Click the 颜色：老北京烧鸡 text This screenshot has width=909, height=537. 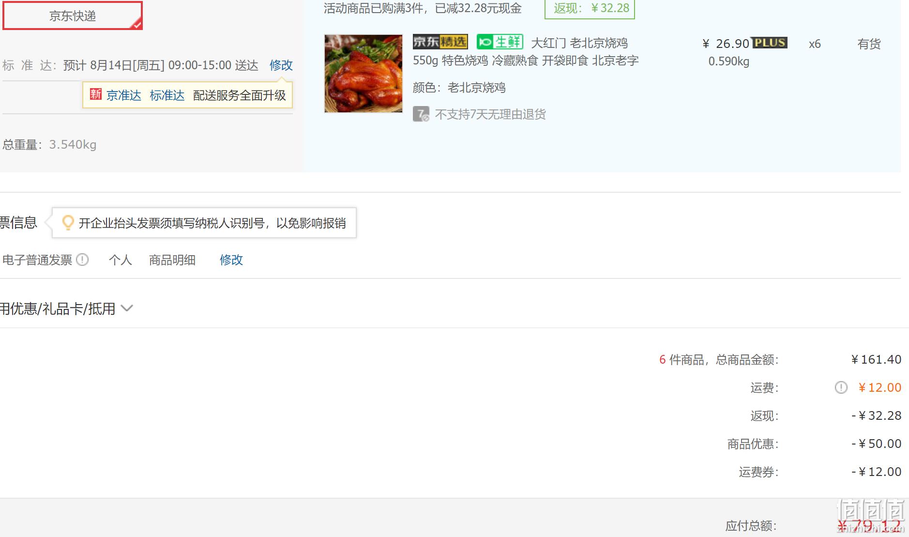point(459,88)
